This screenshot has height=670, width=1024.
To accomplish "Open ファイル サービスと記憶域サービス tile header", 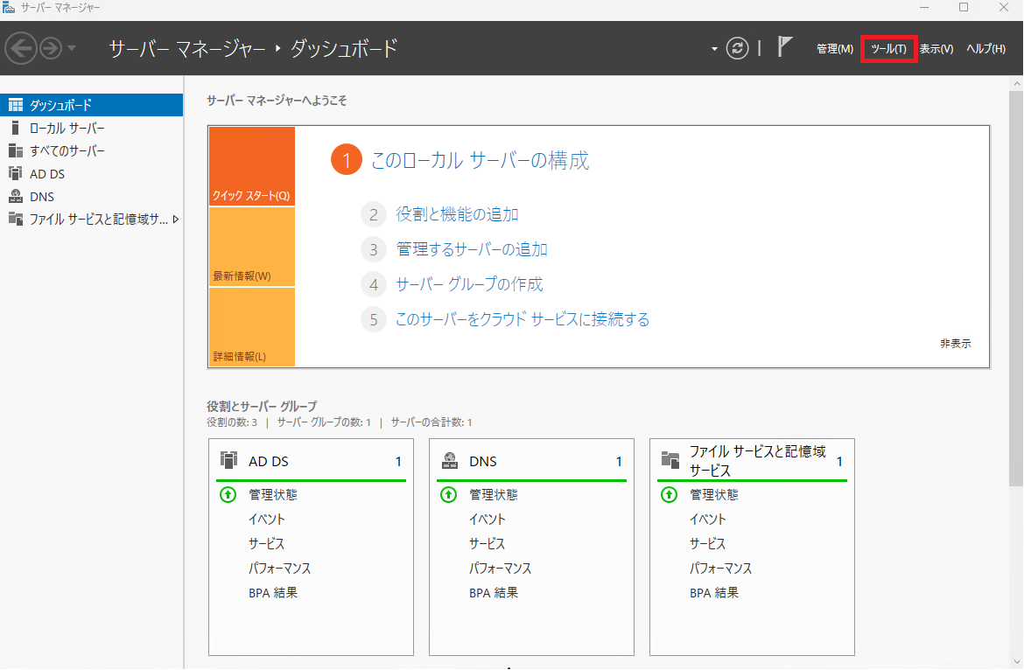I will point(753,461).
